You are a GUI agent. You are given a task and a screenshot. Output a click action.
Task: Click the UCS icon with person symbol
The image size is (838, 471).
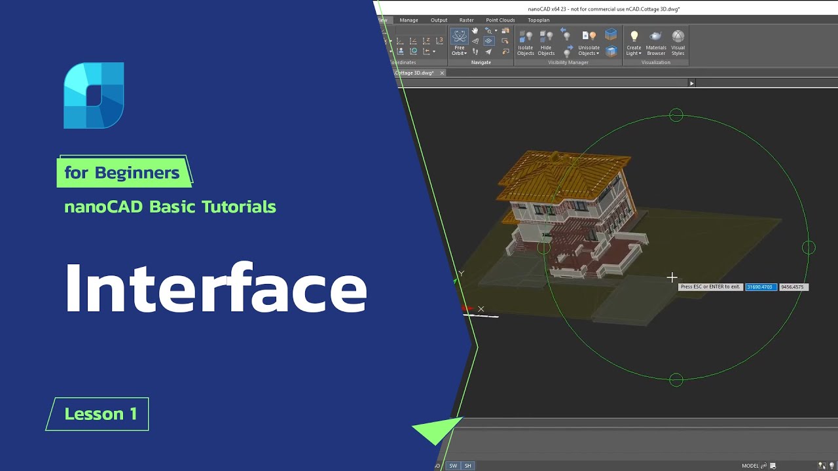click(x=400, y=51)
